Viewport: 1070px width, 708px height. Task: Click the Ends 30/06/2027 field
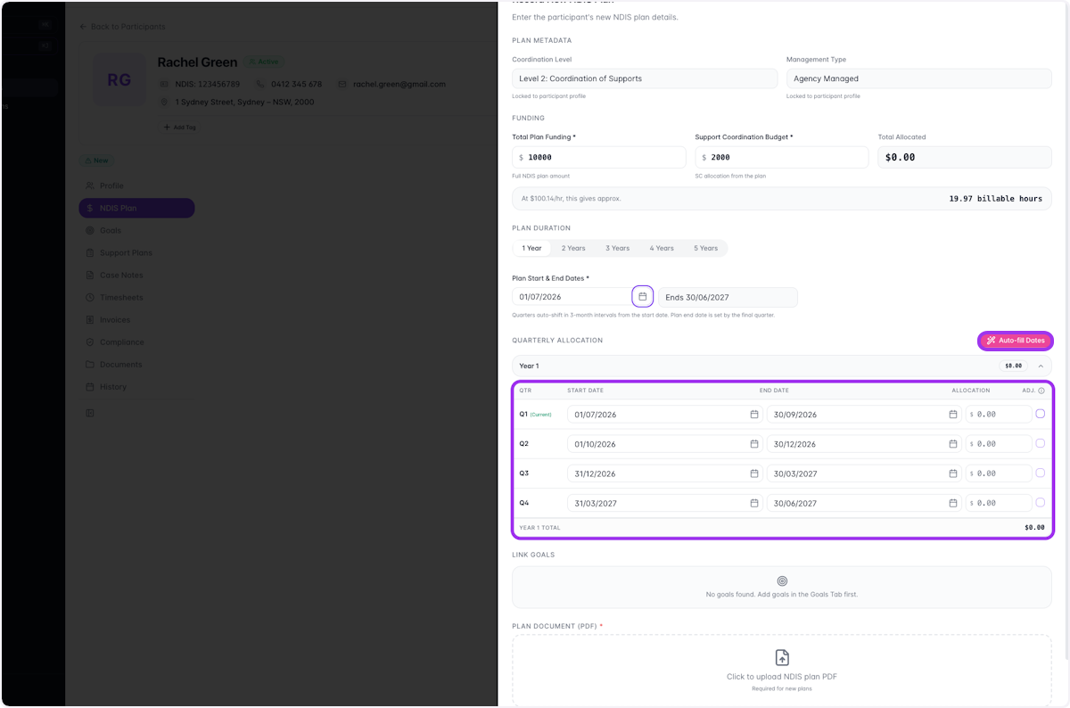(728, 297)
